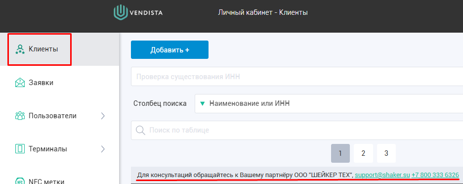Screen dimensions: 463x184
Task: Click the Добавить + button
Action: click(x=170, y=50)
